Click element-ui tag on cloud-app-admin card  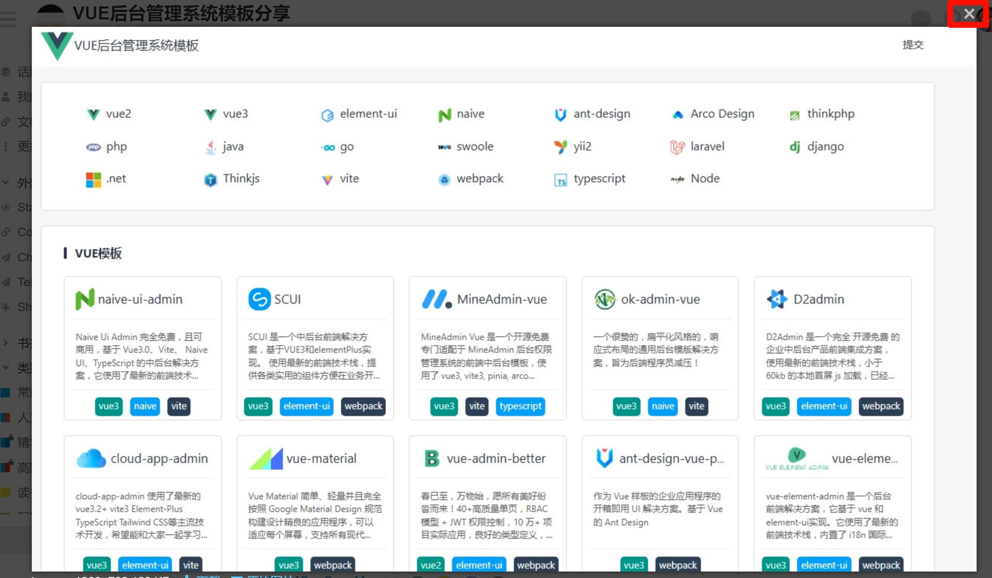145,565
